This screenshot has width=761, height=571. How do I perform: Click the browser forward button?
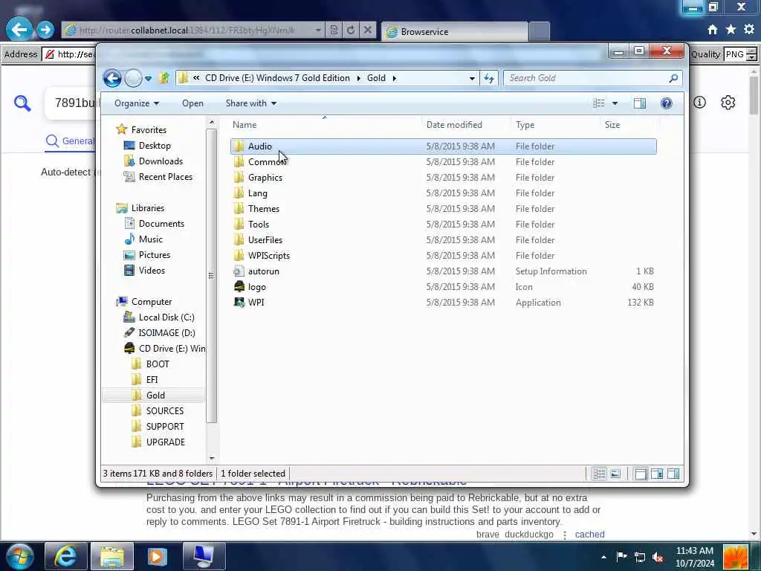pos(45,30)
